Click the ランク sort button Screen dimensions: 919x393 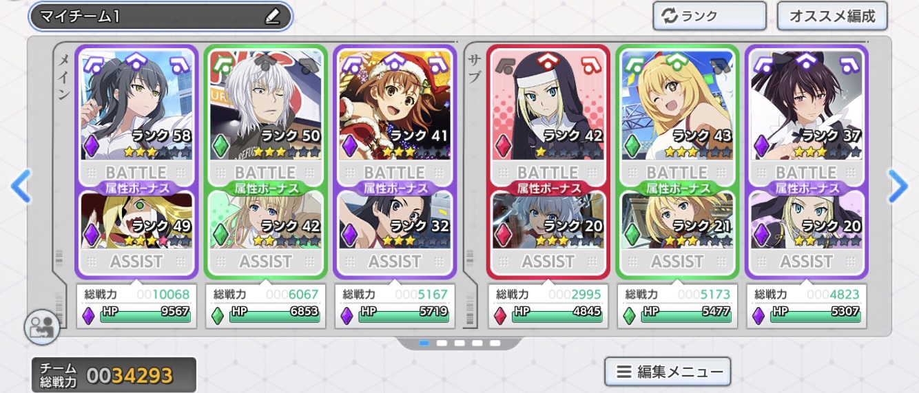pos(710,17)
